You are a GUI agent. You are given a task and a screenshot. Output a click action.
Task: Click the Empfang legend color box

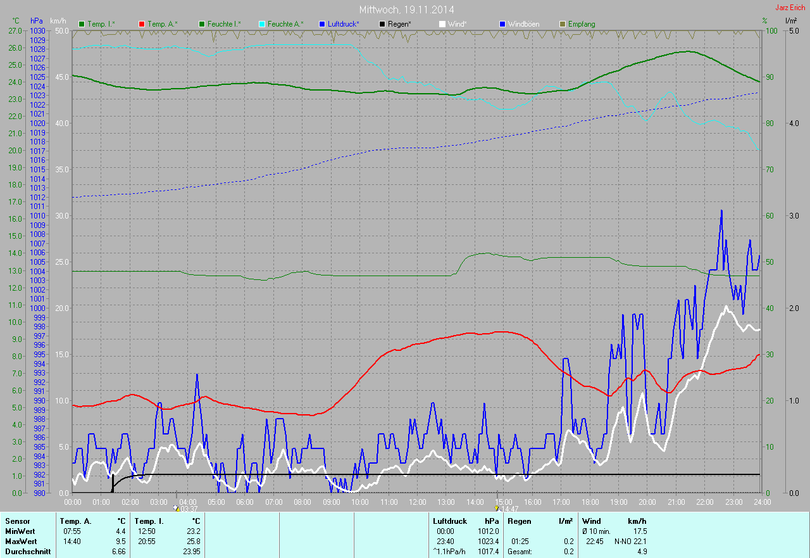click(563, 24)
